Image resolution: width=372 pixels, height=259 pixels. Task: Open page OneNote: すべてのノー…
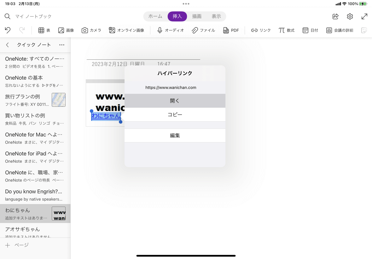pos(35,62)
